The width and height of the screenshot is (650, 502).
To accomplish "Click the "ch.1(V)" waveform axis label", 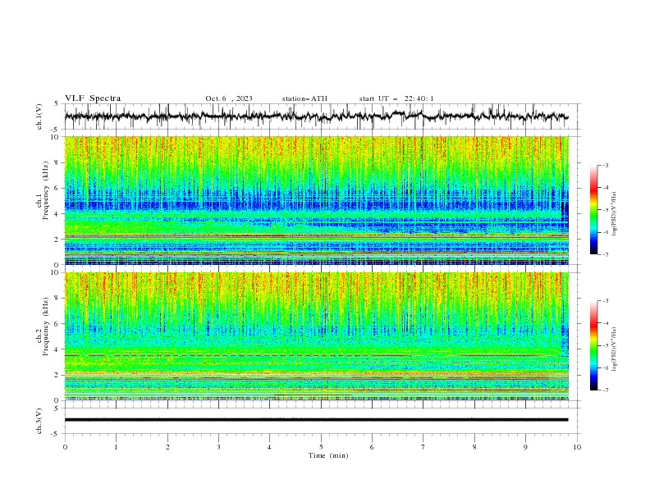I will coord(39,116).
